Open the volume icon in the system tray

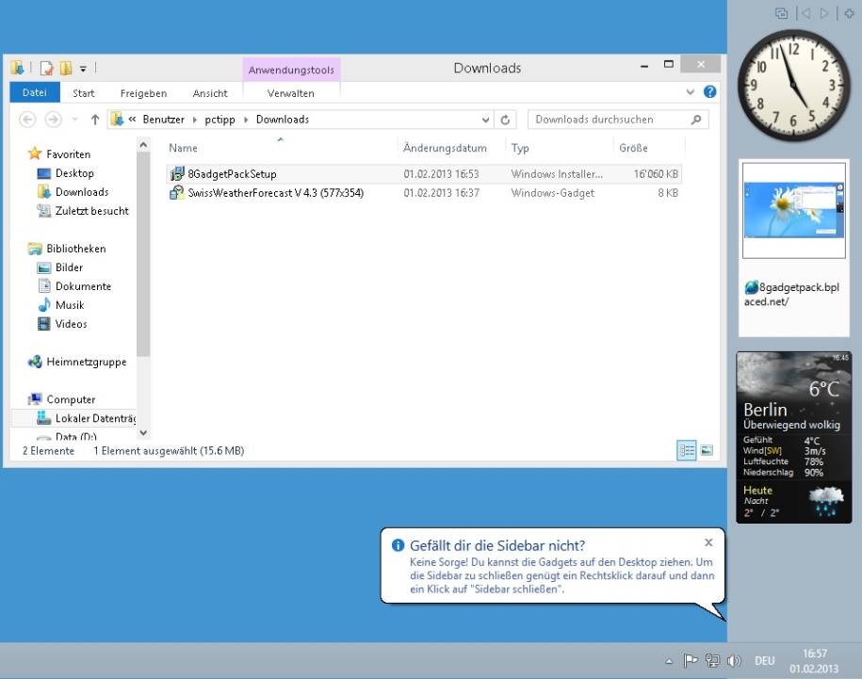[x=734, y=660]
